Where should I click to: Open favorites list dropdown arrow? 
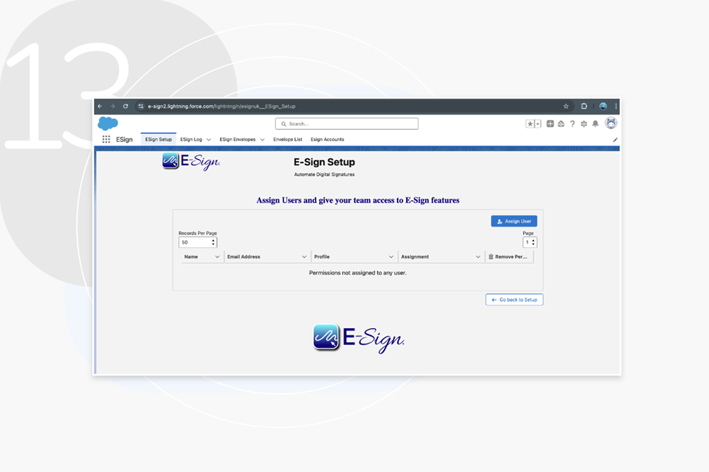pos(538,124)
